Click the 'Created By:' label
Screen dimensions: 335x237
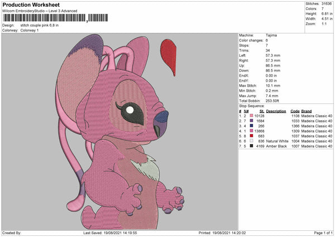[12, 233]
